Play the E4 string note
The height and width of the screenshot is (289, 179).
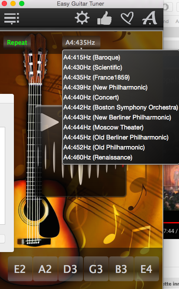[146, 269]
